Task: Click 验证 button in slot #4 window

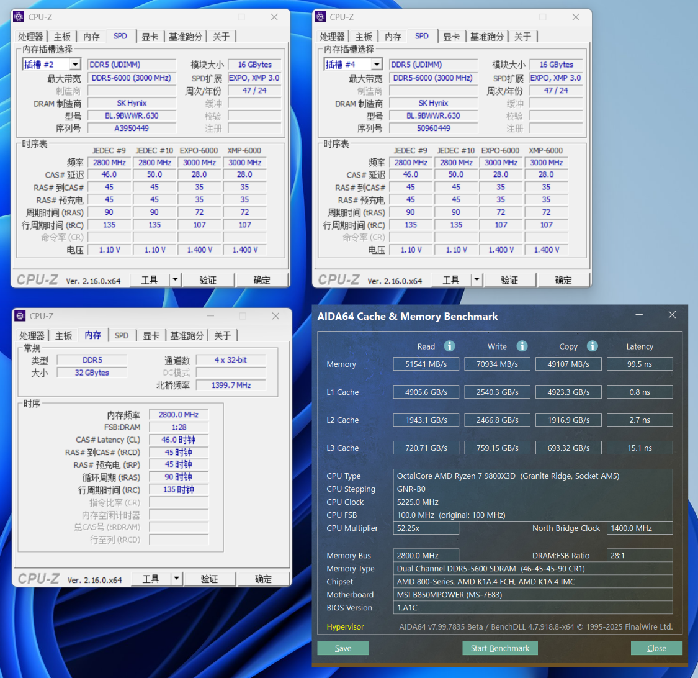Action: click(509, 280)
